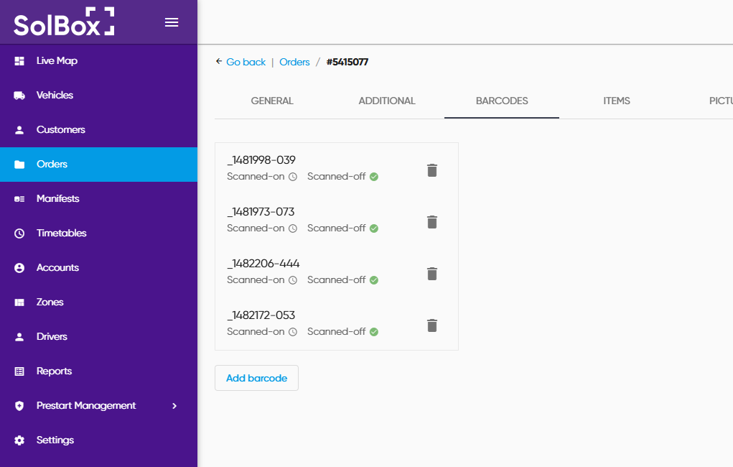Click Scanned-on clock icon for _1481973-073
The image size is (733, 467).
point(293,228)
